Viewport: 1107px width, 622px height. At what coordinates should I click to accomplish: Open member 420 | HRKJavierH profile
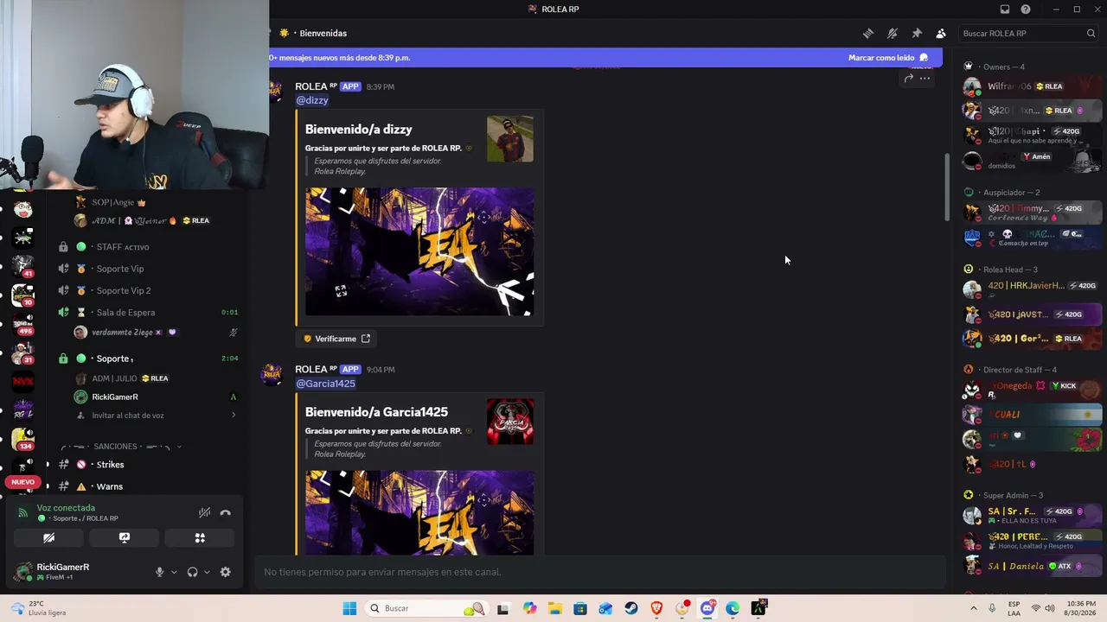pos(1031,289)
